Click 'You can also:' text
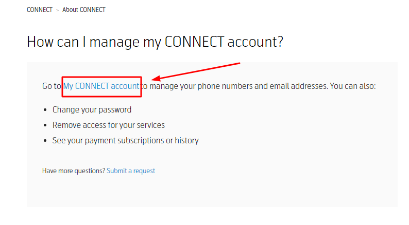 tap(353, 86)
